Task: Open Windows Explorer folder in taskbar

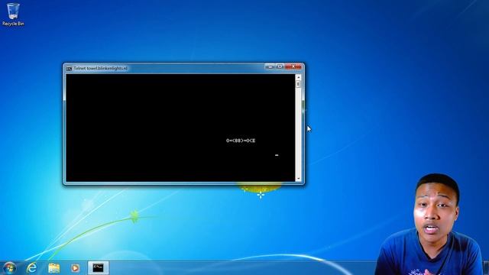Action: click(54, 268)
